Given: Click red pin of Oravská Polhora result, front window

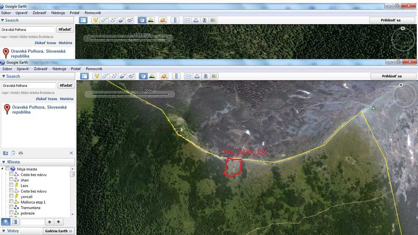Looking at the screenshot, I should tap(7, 109).
